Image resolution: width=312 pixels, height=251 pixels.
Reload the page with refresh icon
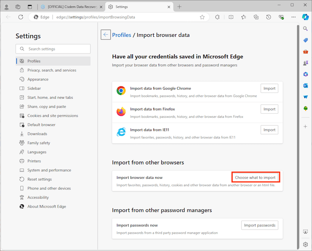coord(21,17)
